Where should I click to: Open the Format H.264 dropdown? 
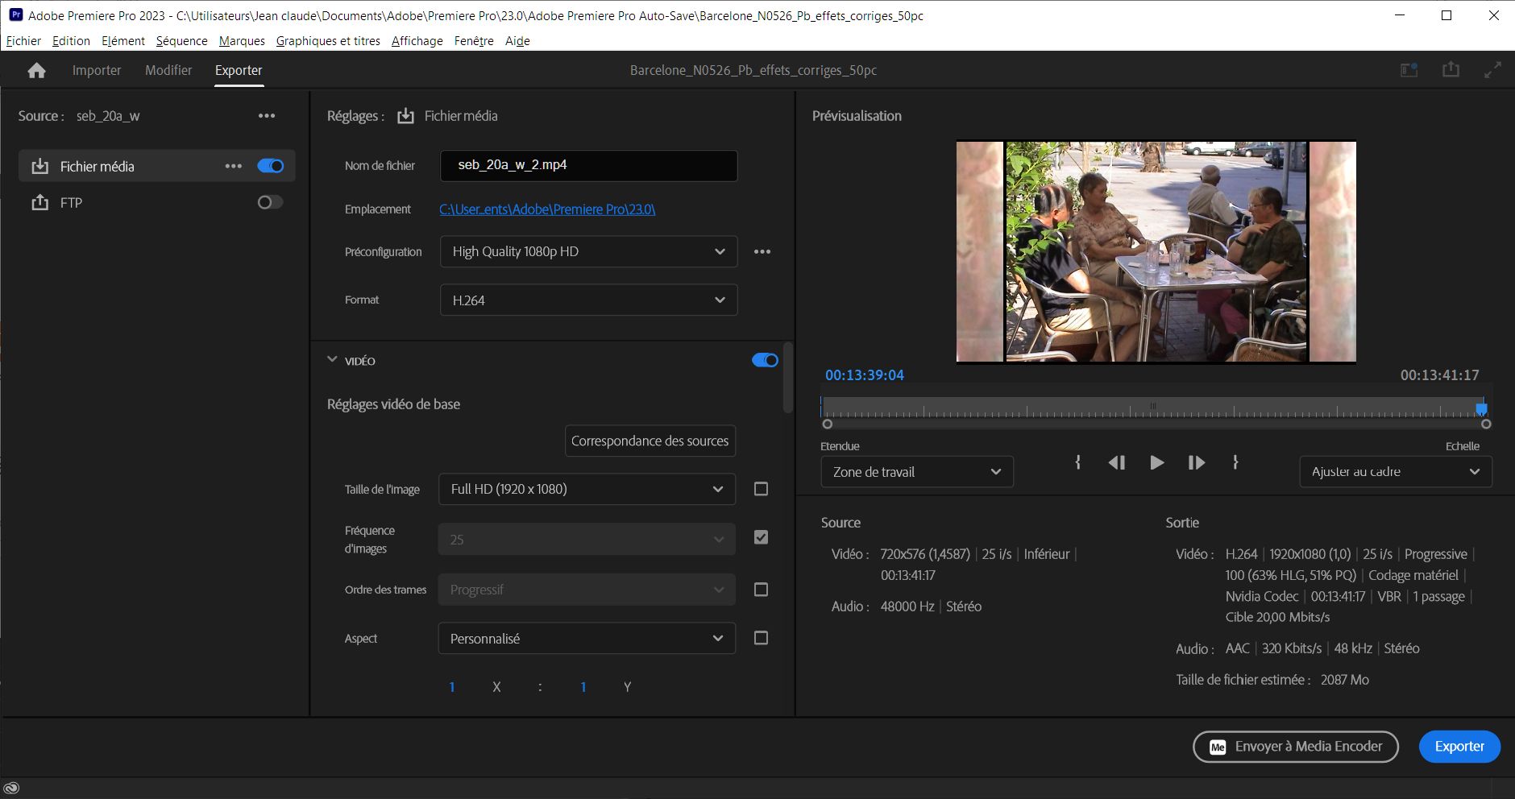tap(588, 300)
